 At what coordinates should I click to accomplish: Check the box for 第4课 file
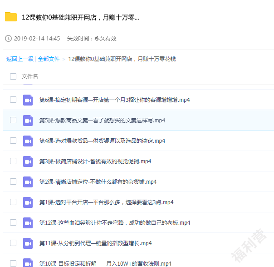pos(13,141)
